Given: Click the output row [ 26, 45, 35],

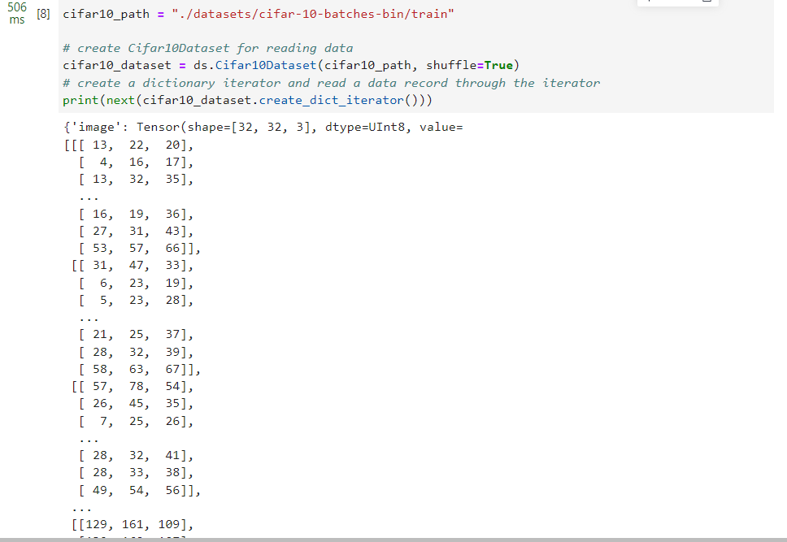Looking at the screenshot, I should [x=136, y=404].
